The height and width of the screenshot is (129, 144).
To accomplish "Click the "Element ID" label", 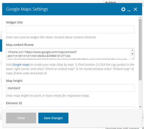I will (14, 103).
